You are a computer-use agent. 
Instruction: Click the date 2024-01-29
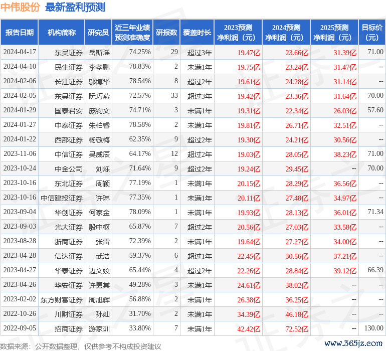(20, 110)
